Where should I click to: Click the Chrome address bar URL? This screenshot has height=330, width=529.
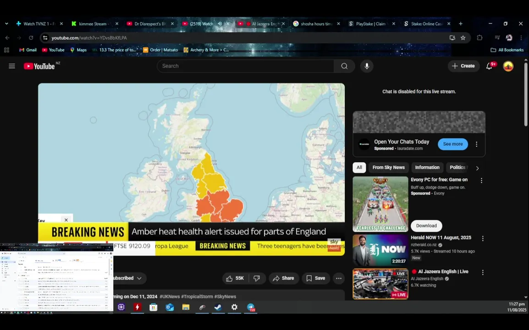tap(89, 38)
